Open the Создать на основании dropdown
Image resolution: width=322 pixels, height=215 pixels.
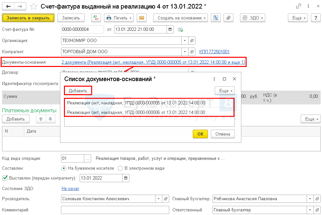[181, 18]
